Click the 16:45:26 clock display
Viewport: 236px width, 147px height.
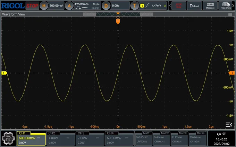pos(221,139)
